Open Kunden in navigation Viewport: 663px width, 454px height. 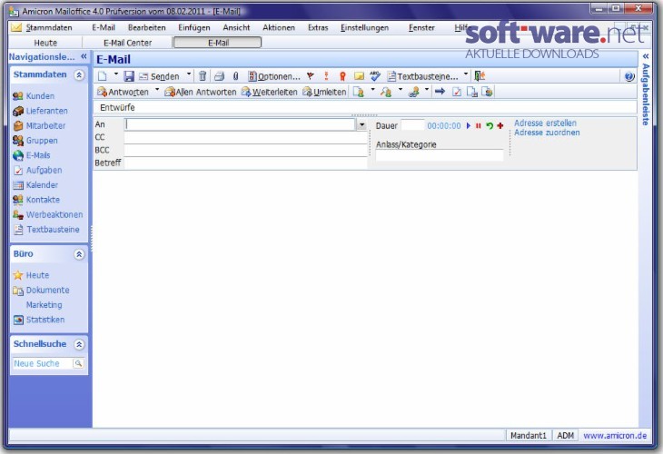(34, 96)
